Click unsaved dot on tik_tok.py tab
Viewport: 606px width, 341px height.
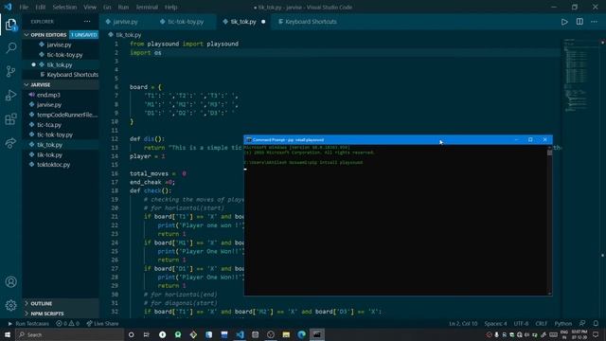[263, 22]
